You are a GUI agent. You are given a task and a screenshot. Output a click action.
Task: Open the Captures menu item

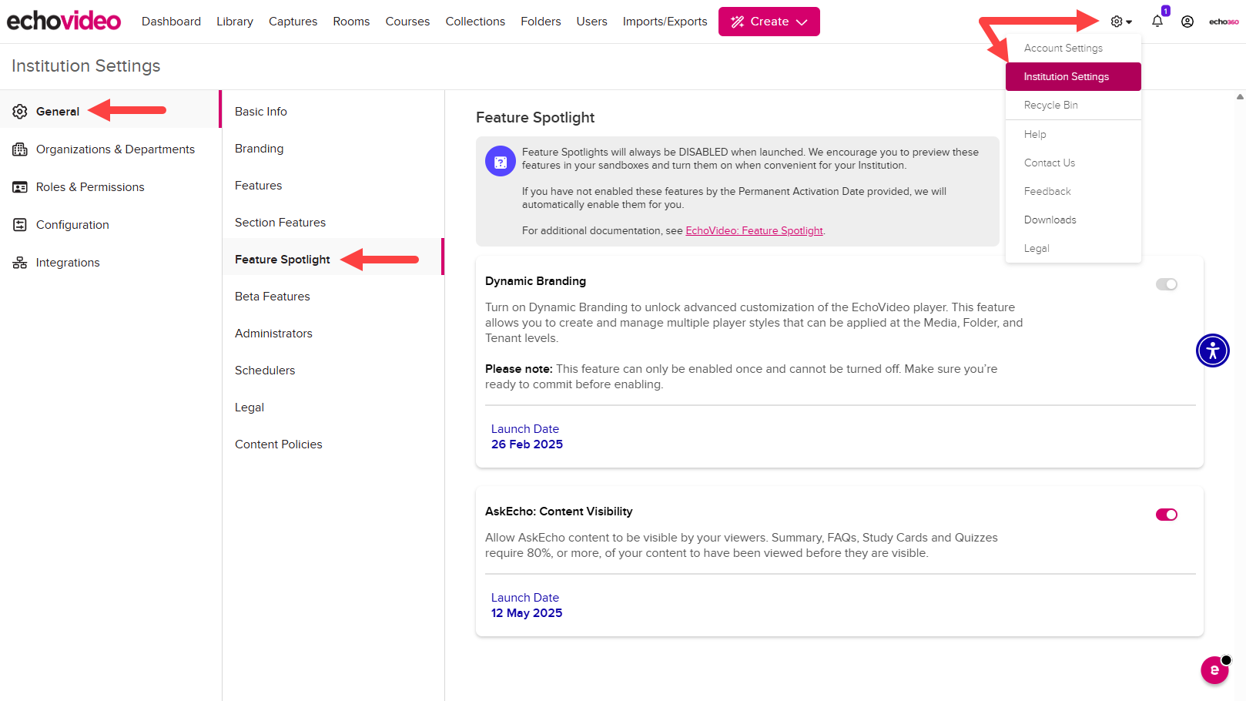[x=293, y=21]
